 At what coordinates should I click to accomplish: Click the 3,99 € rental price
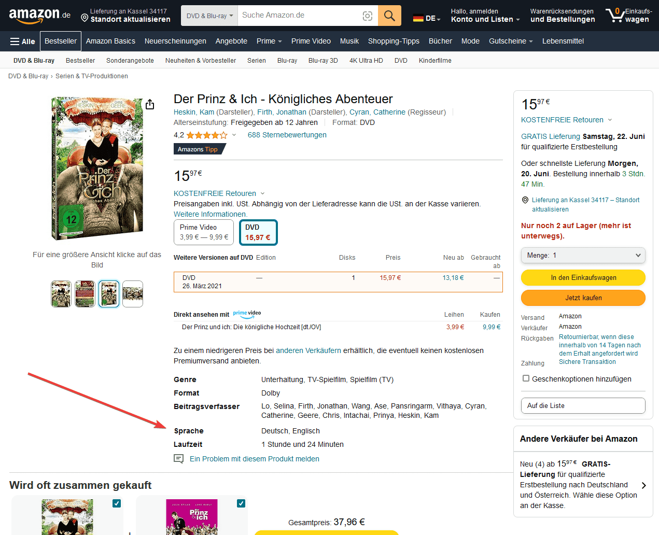[x=455, y=327]
